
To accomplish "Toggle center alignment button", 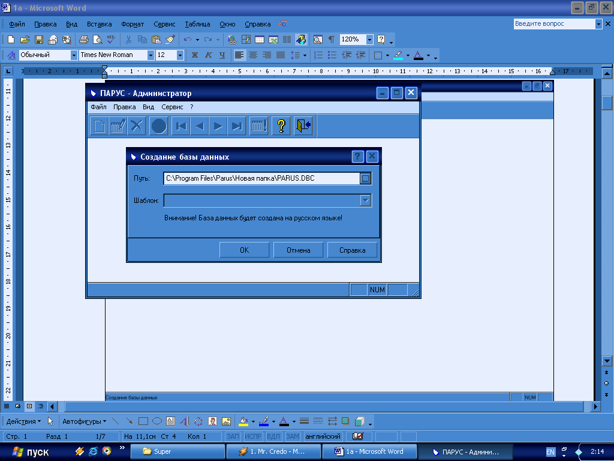I will [x=253, y=55].
